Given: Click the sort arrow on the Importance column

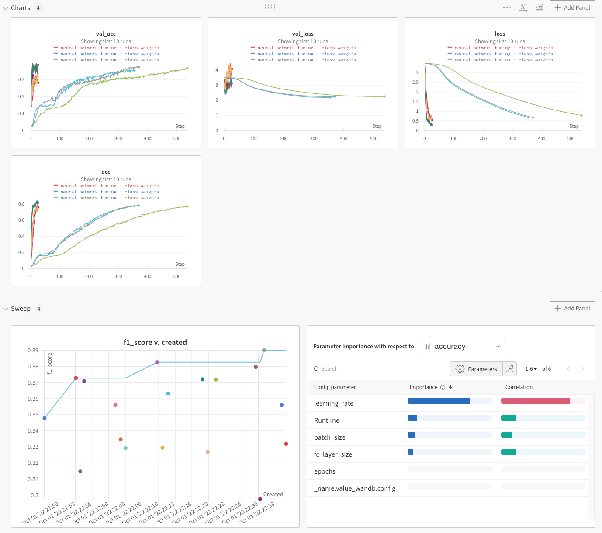Looking at the screenshot, I should pos(450,387).
